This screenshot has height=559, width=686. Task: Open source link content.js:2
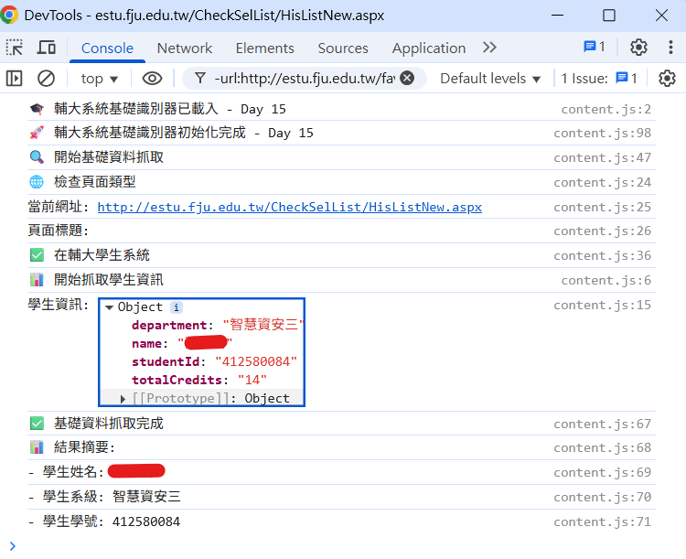pos(606,109)
